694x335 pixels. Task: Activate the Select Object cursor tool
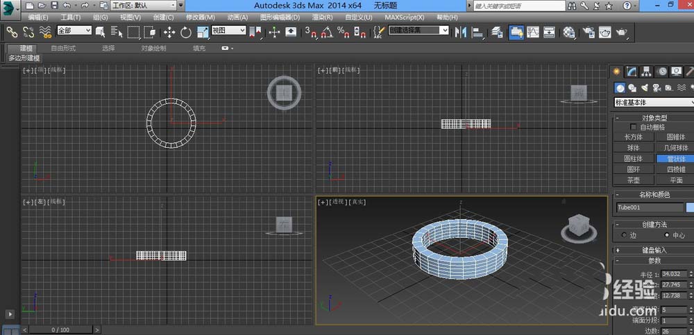coord(100,32)
